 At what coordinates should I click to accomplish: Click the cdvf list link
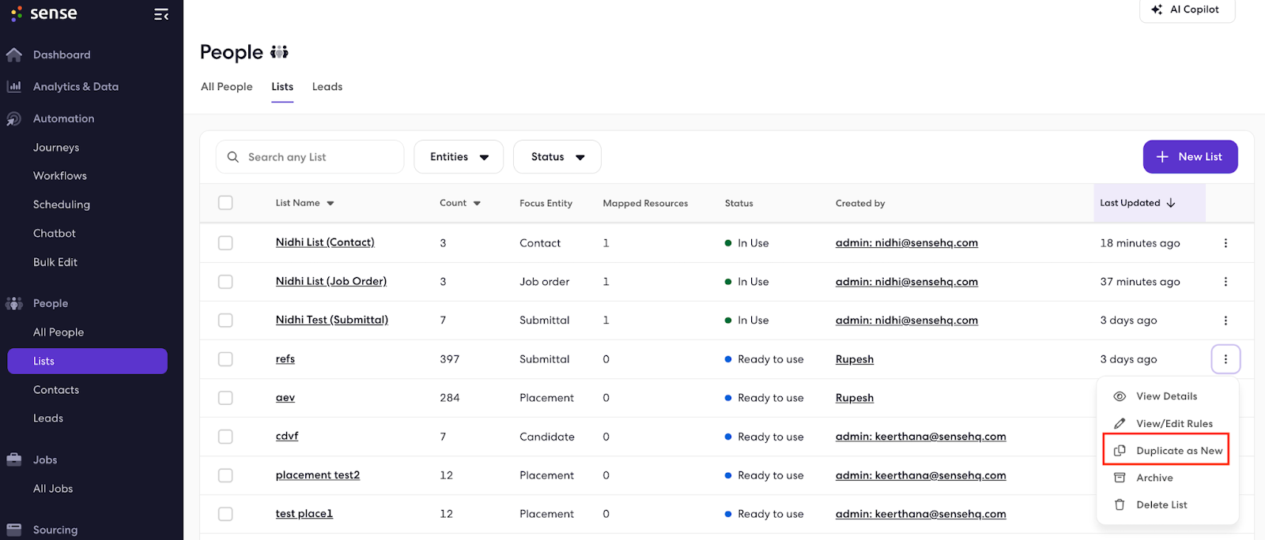click(287, 436)
